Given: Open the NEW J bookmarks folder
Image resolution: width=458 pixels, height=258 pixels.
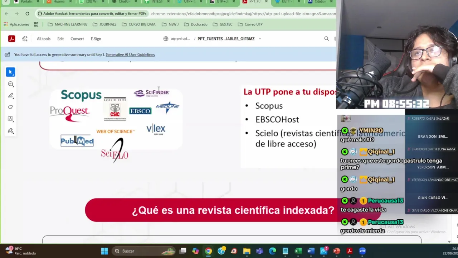Looking at the screenshot, I should coord(170,24).
